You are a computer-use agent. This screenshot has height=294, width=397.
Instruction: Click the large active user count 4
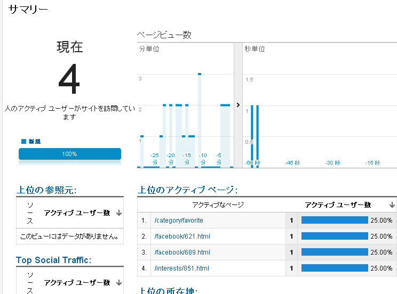[x=69, y=79]
